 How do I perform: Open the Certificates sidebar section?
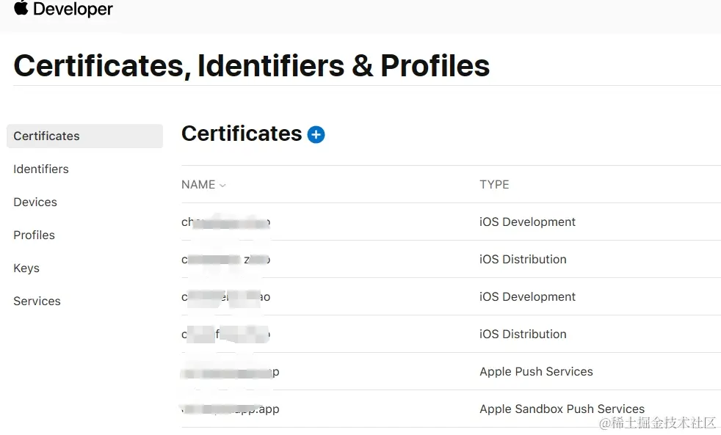pos(47,136)
